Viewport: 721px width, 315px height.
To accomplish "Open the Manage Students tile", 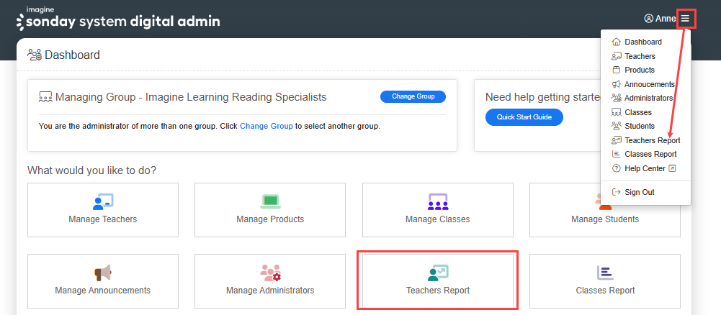I will pyautogui.click(x=605, y=210).
